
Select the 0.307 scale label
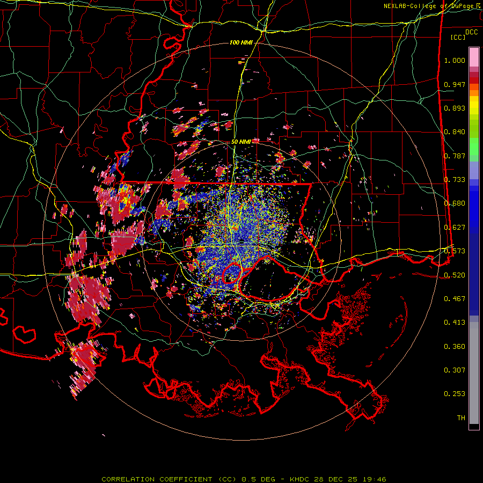coord(455,370)
